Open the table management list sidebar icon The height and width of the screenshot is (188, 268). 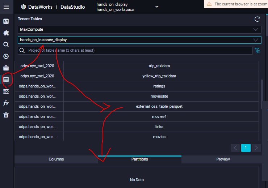click(6, 91)
